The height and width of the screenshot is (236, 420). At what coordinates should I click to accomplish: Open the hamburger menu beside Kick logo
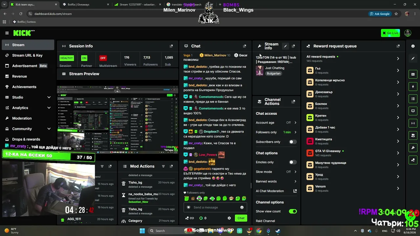point(7,33)
